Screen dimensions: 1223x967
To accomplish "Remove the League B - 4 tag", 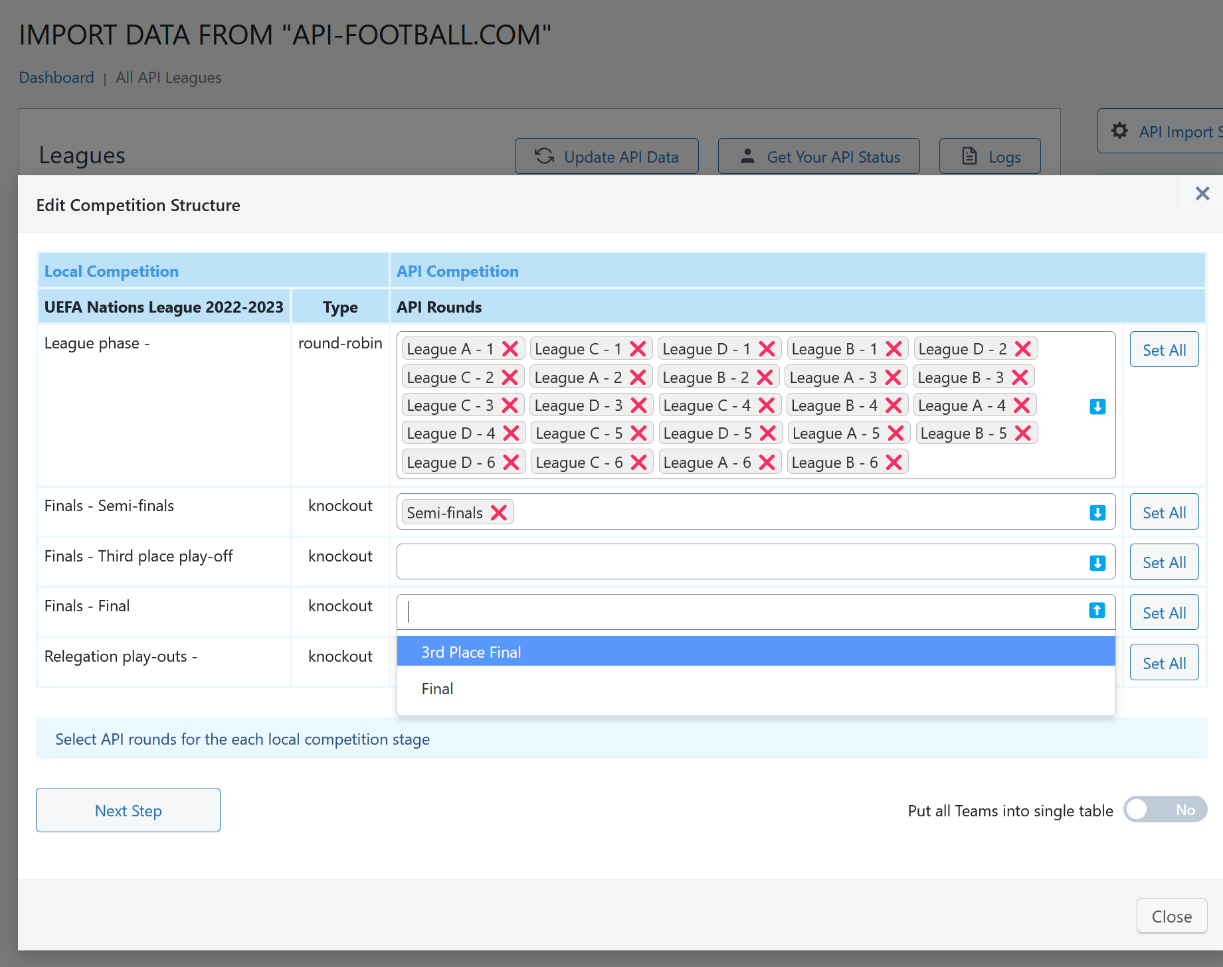I will (894, 406).
